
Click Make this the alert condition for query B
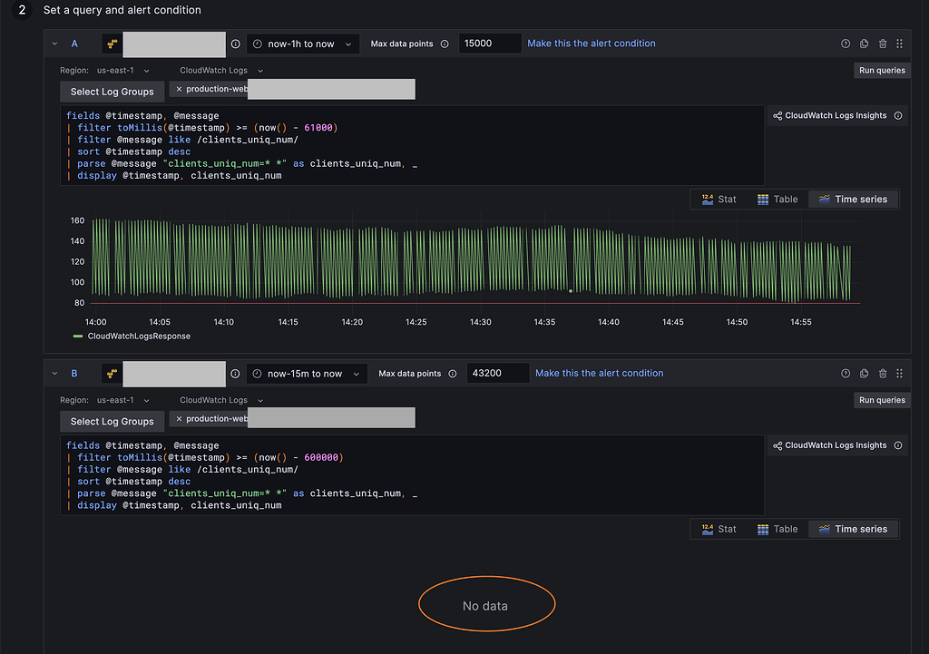[599, 373]
